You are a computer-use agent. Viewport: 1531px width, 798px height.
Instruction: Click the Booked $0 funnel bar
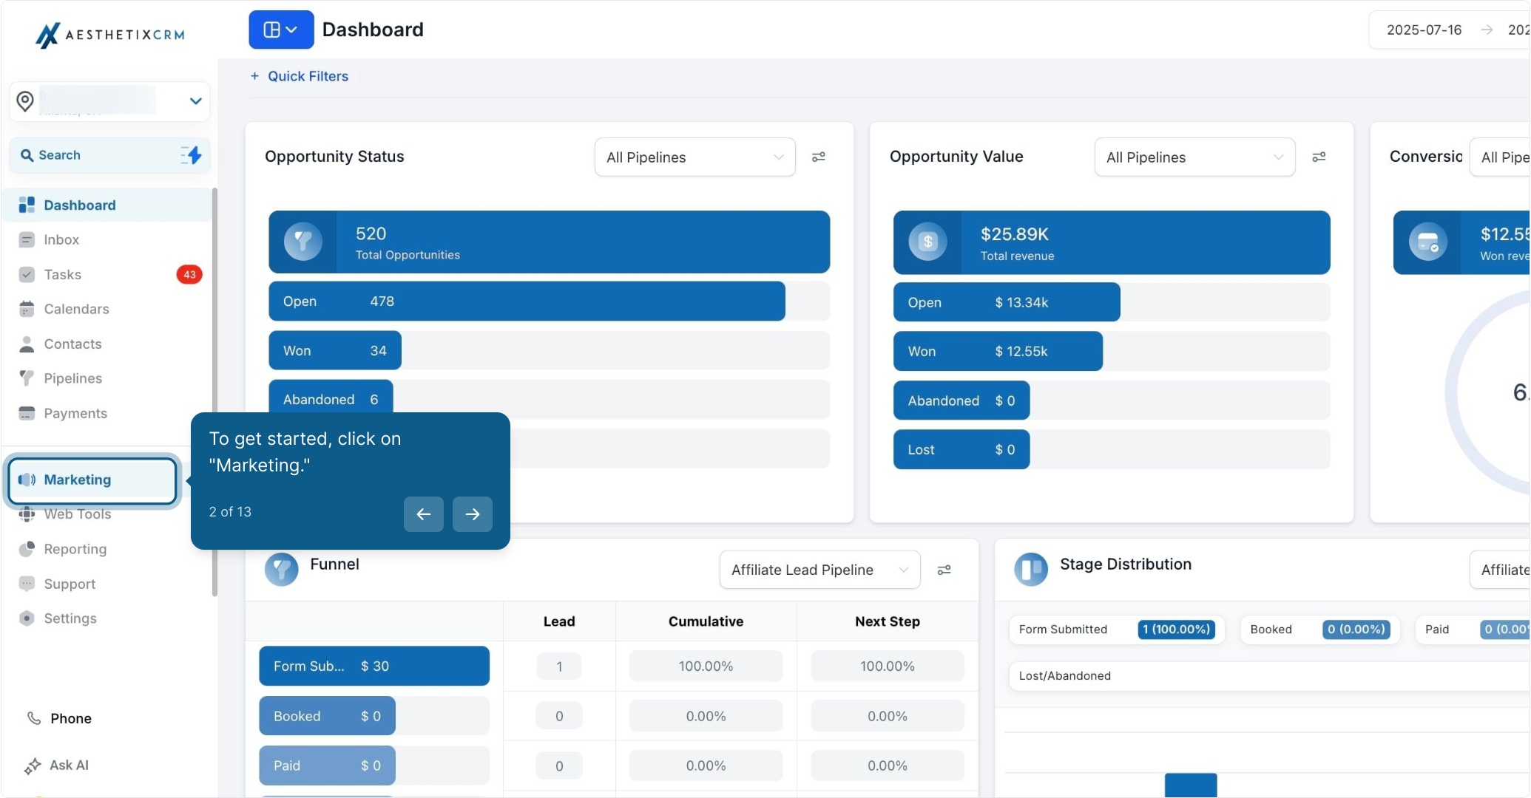coord(327,716)
